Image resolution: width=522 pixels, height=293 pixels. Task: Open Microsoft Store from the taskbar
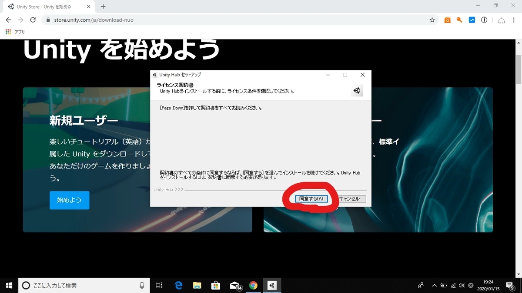(216, 285)
